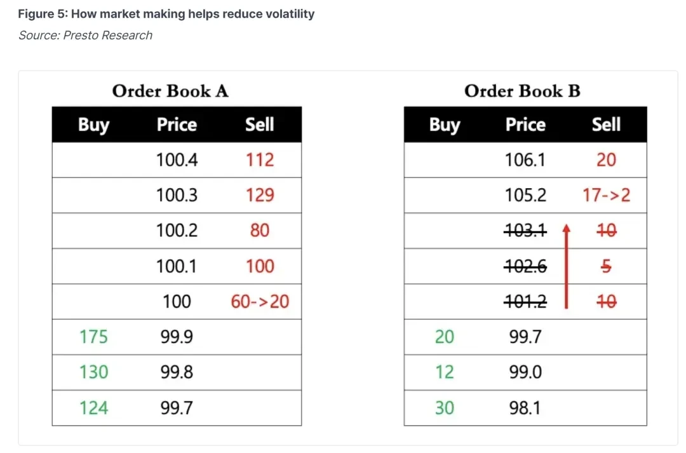Click the "17->2" sell cell
The height and width of the screenshot is (453, 686).
(x=606, y=195)
